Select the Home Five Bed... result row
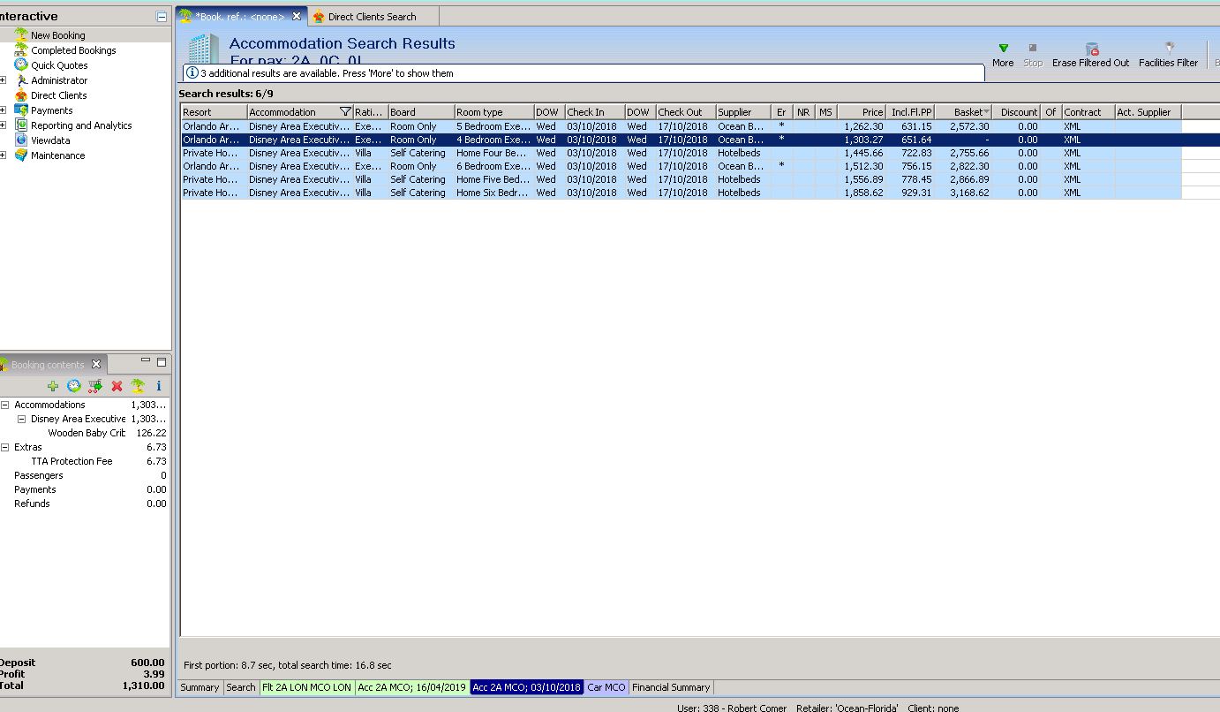Image resolution: width=1220 pixels, height=712 pixels. 681,179
